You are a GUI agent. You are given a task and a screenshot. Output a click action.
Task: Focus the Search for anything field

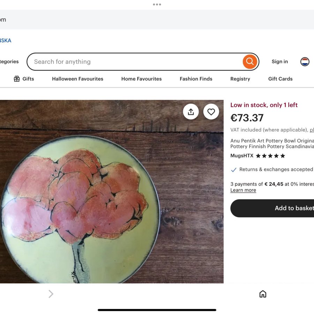click(x=136, y=62)
